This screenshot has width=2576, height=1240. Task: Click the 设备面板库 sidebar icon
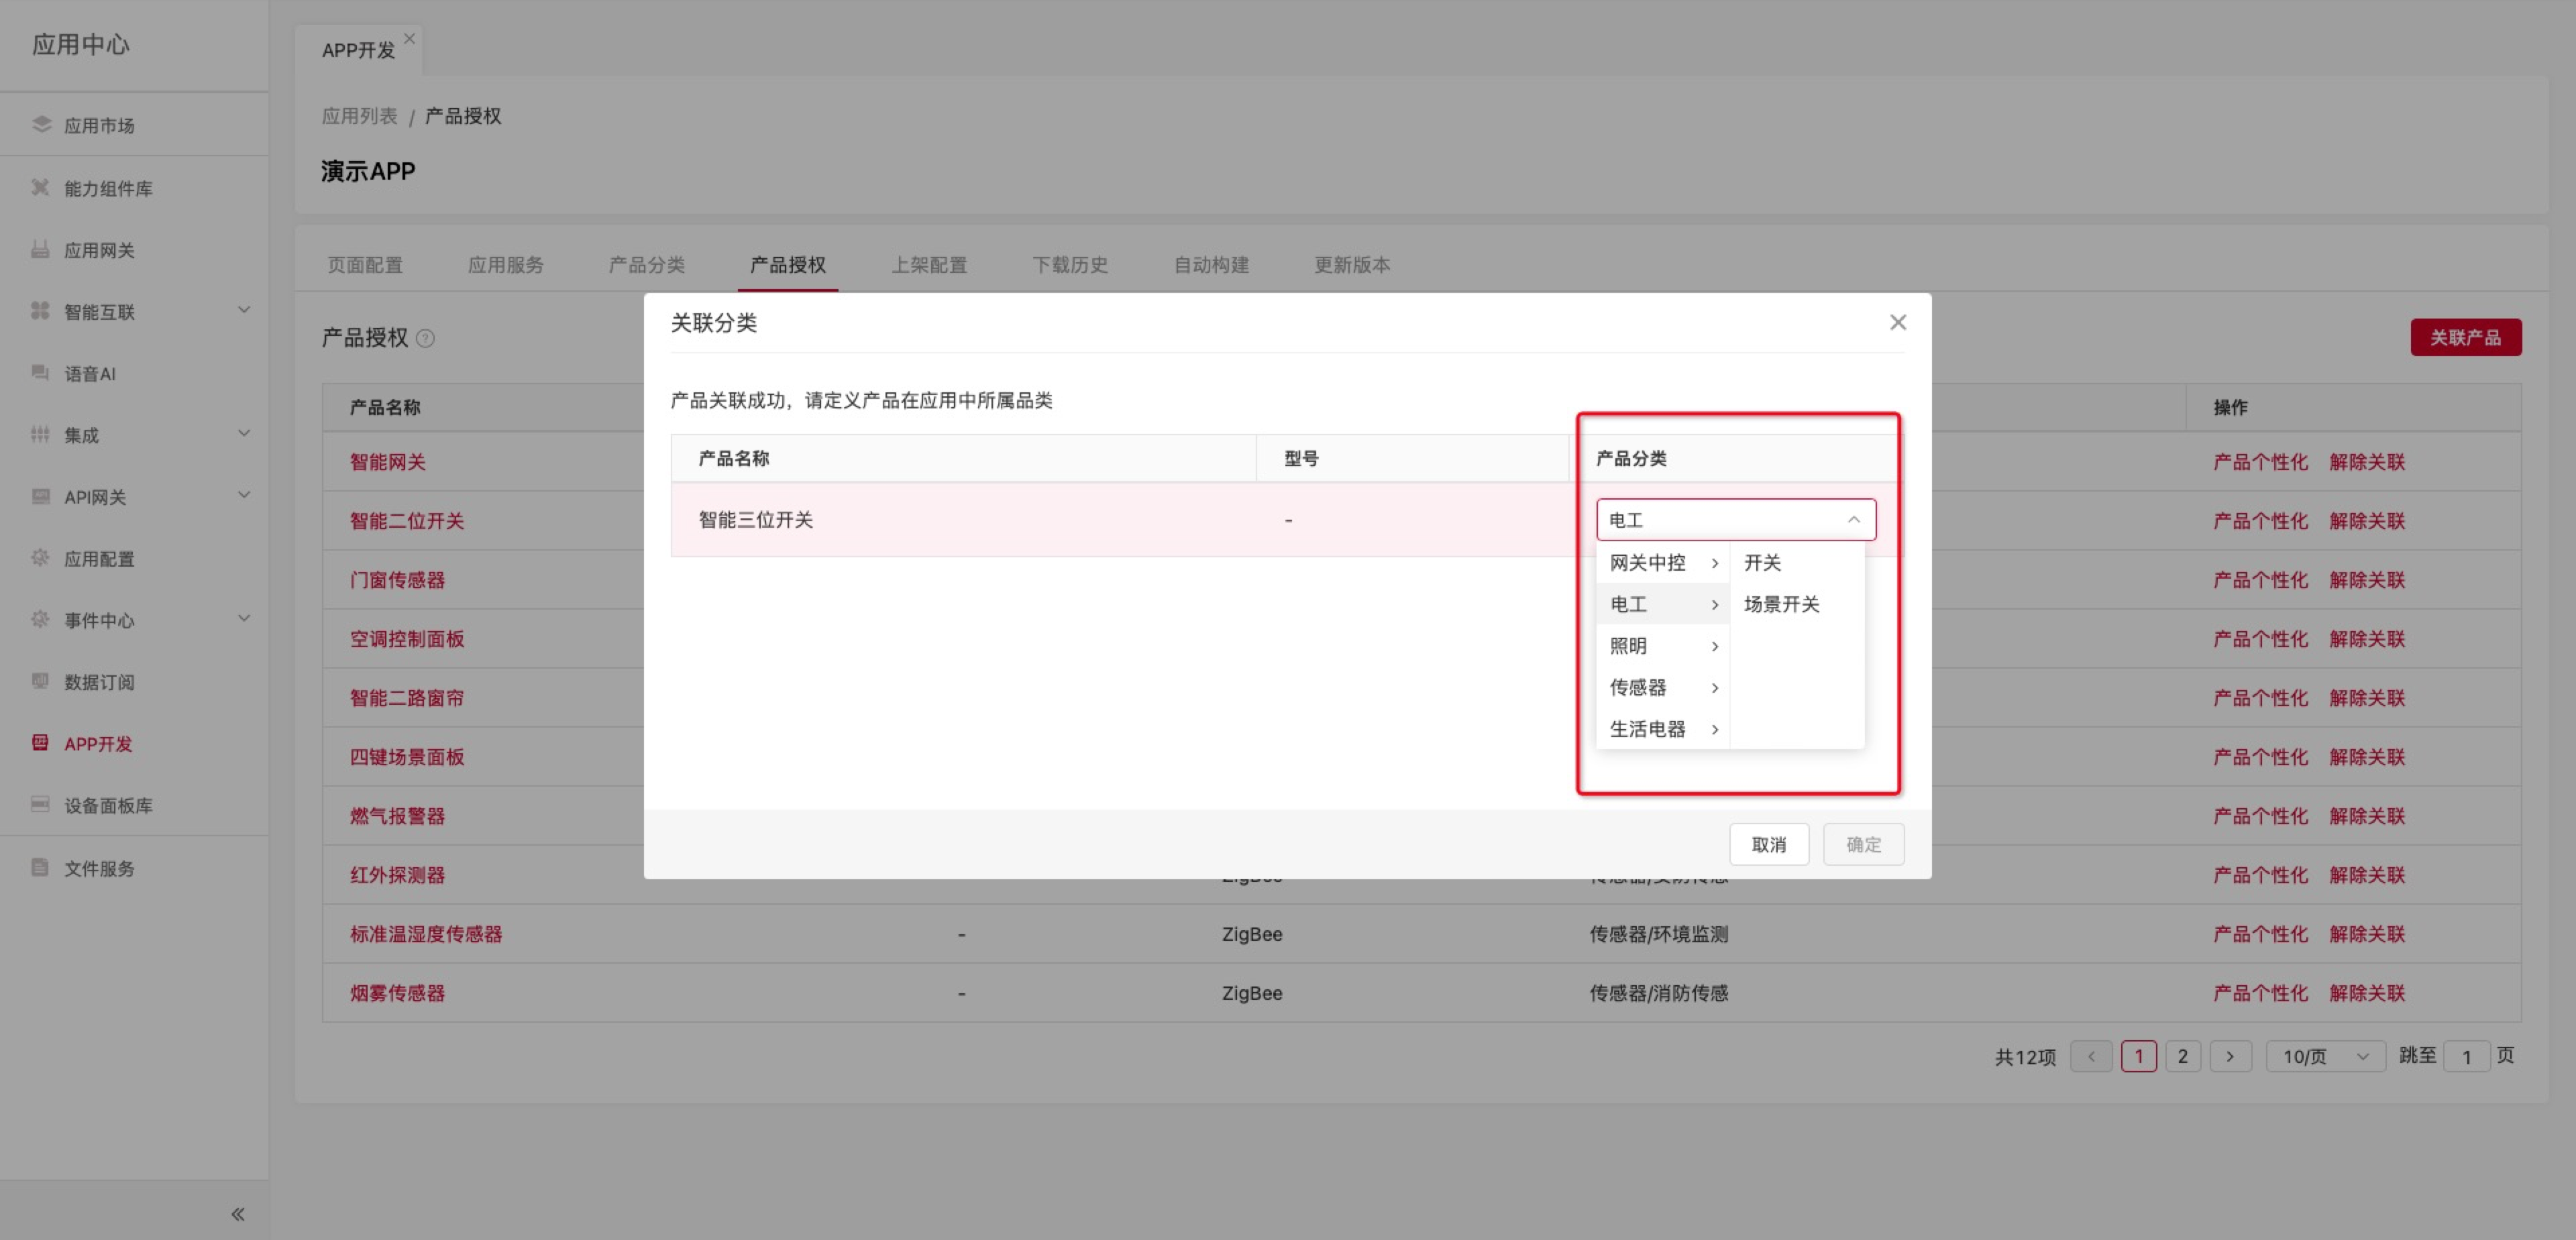(x=40, y=804)
